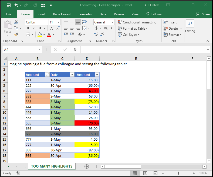213x177 pixels.
Task: Toggle Align Left
Action: click(x=66, y=28)
